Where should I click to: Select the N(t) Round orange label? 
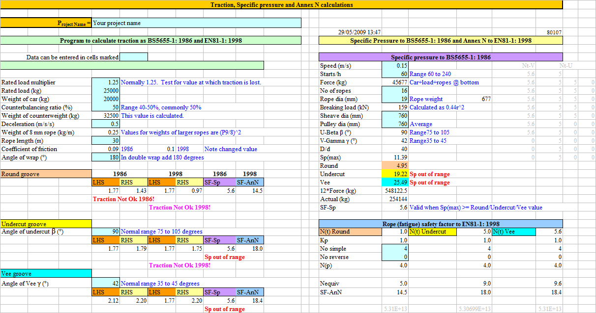pyautogui.click(x=350, y=232)
